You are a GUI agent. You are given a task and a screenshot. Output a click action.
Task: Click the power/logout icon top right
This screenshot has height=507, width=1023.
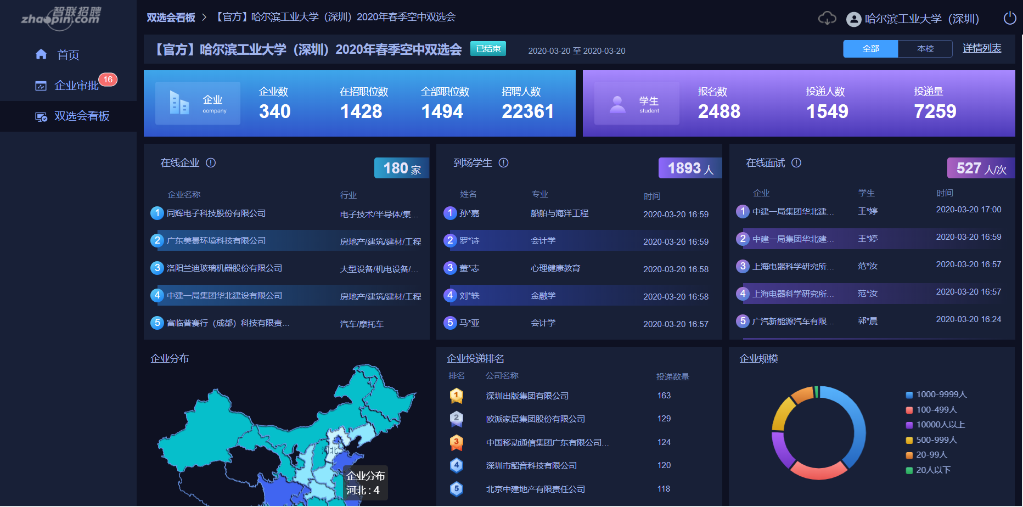(1010, 18)
